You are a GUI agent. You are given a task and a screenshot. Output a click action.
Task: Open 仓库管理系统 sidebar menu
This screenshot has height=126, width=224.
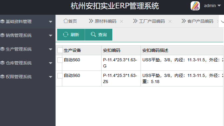pyautogui.click(x=28, y=63)
